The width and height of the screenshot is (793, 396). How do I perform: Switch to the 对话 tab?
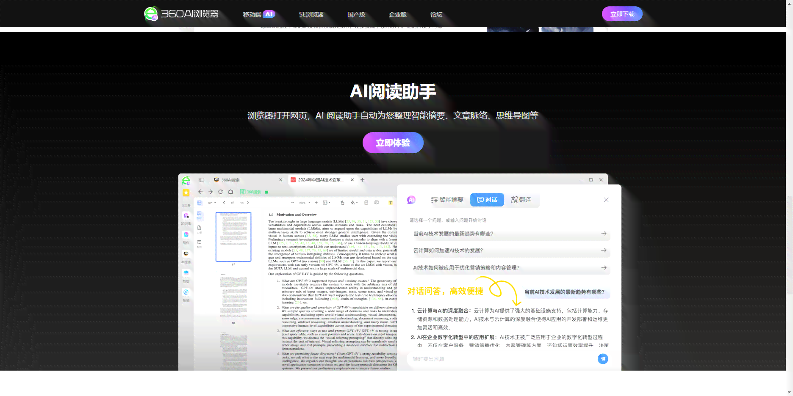487,200
